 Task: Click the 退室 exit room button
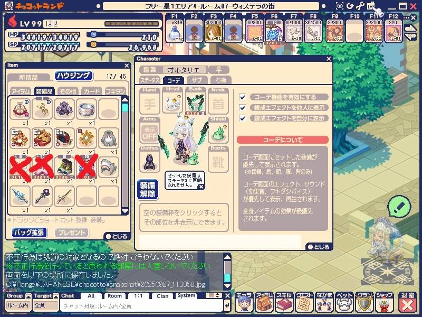[x=408, y=302]
